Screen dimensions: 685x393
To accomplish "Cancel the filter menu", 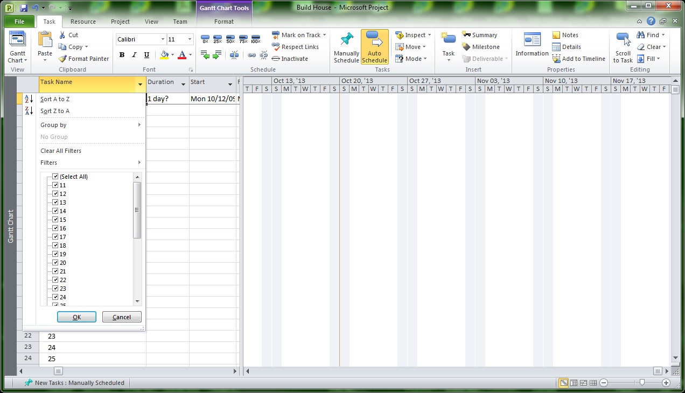I will [x=122, y=317].
